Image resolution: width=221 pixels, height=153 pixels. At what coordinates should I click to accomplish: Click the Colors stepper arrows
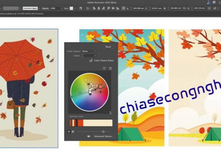coord(82,56)
